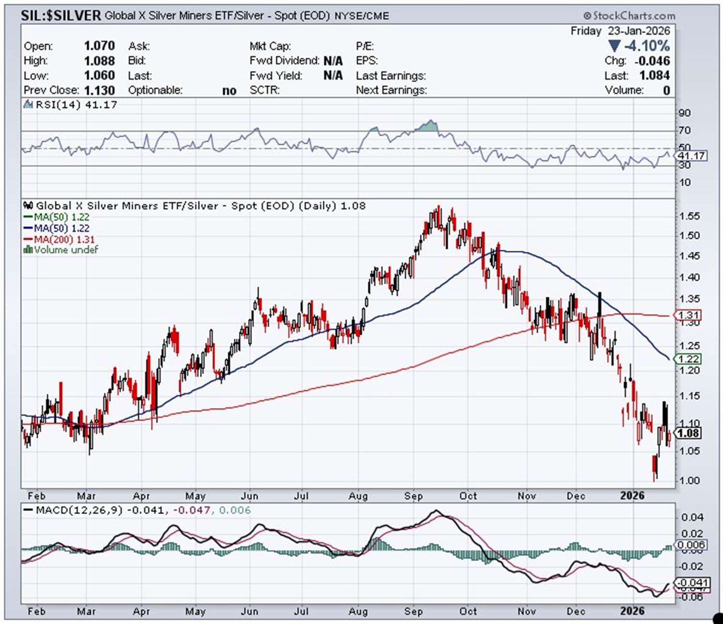This screenshot has width=723, height=624.
Task: Click the Optionable 'no' value
Action: [x=229, y=91]
